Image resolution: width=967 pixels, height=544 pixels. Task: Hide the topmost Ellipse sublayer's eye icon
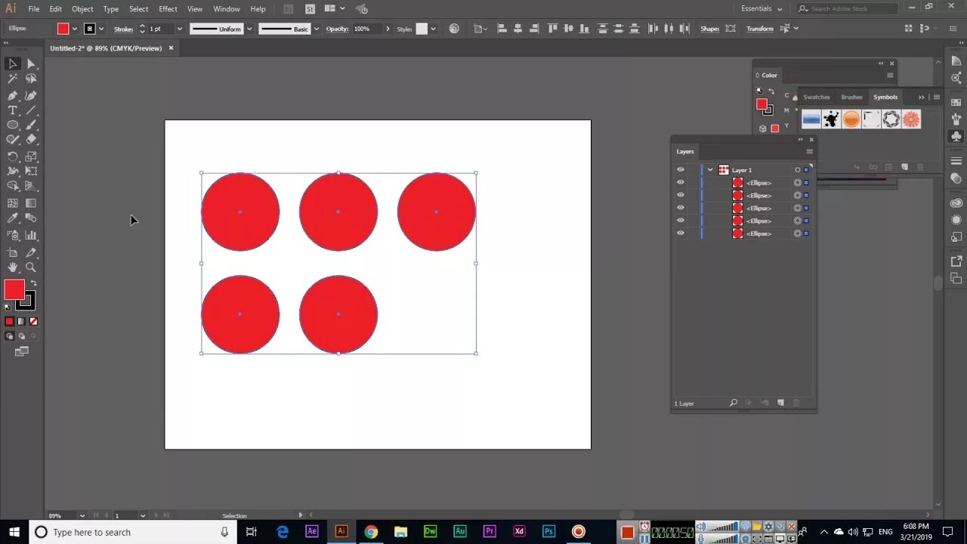[x=681, y=183]
